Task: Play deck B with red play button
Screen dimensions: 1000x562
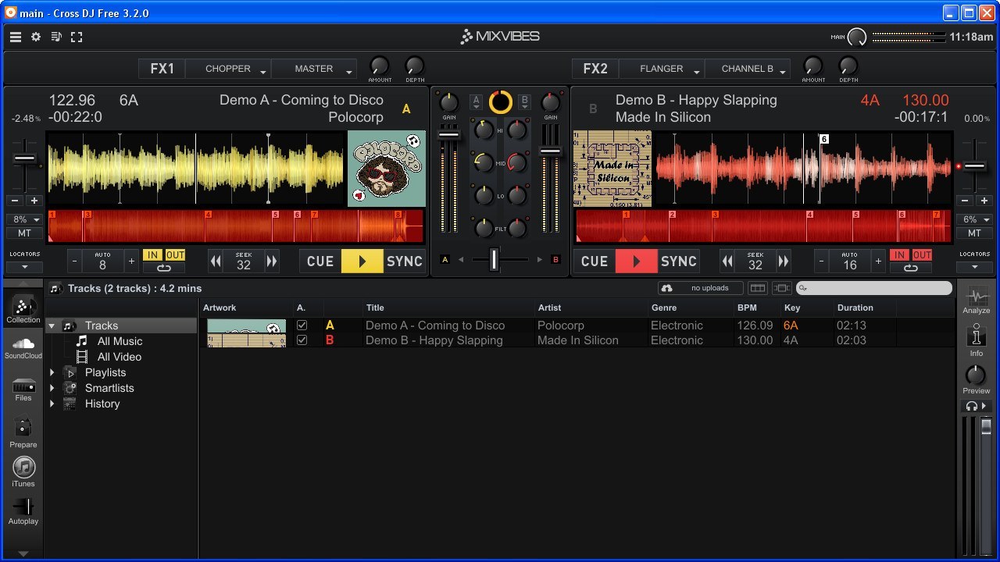Action: pyautogui.click(x=636, y=261)
